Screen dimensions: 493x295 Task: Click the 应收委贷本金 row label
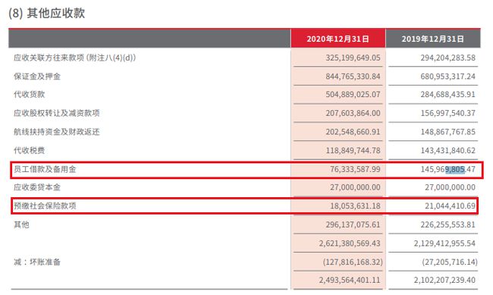pos(37,187)
